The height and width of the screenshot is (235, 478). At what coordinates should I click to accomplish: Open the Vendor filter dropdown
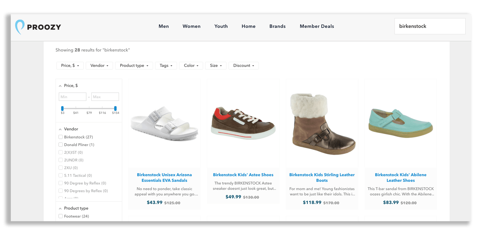pyautogui.click(x=99, y=66)
